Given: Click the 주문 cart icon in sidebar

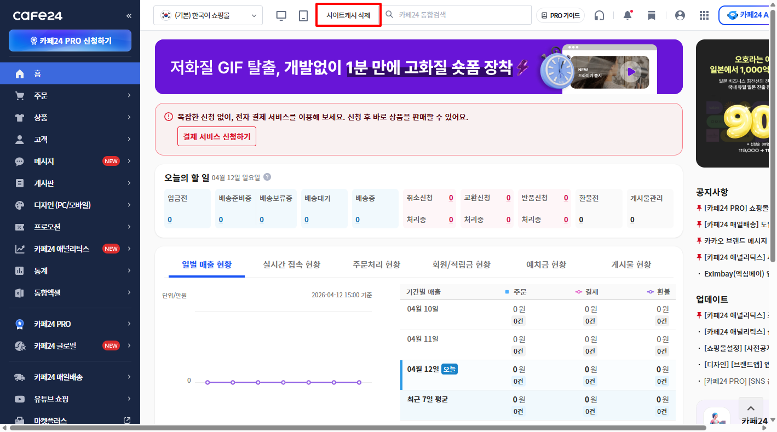Looking at the screenshot, I should point(20,96).
